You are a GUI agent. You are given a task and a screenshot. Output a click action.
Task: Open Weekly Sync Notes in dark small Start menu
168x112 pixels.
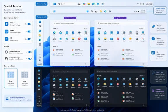click(x=58, y=99)
